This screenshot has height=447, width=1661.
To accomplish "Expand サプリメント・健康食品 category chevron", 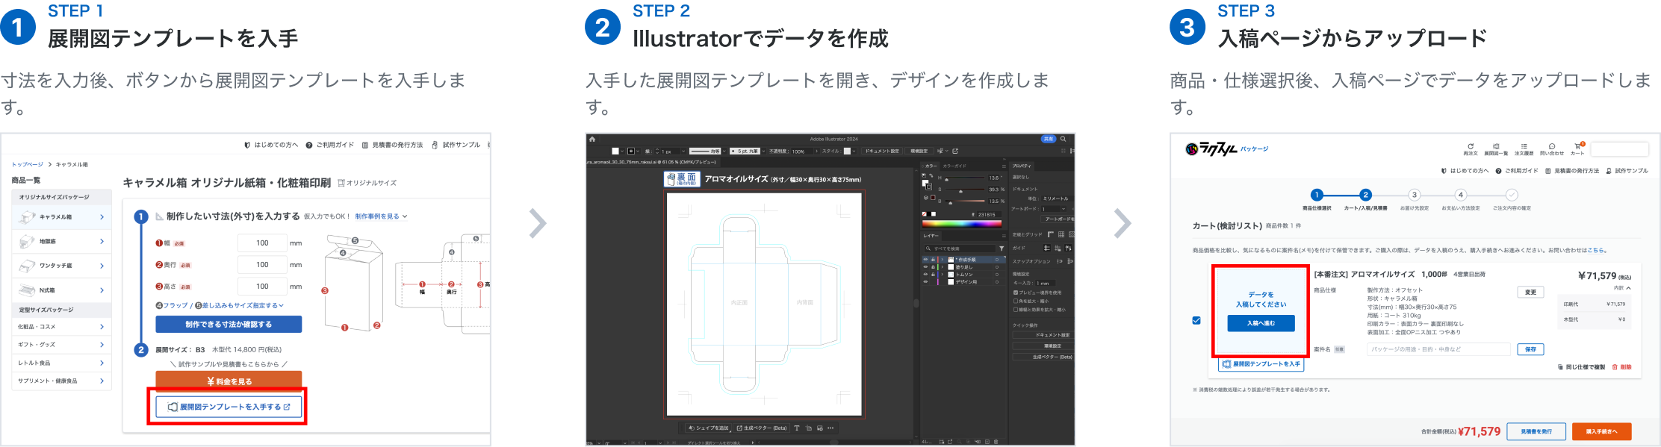I will tap(102, 381).
